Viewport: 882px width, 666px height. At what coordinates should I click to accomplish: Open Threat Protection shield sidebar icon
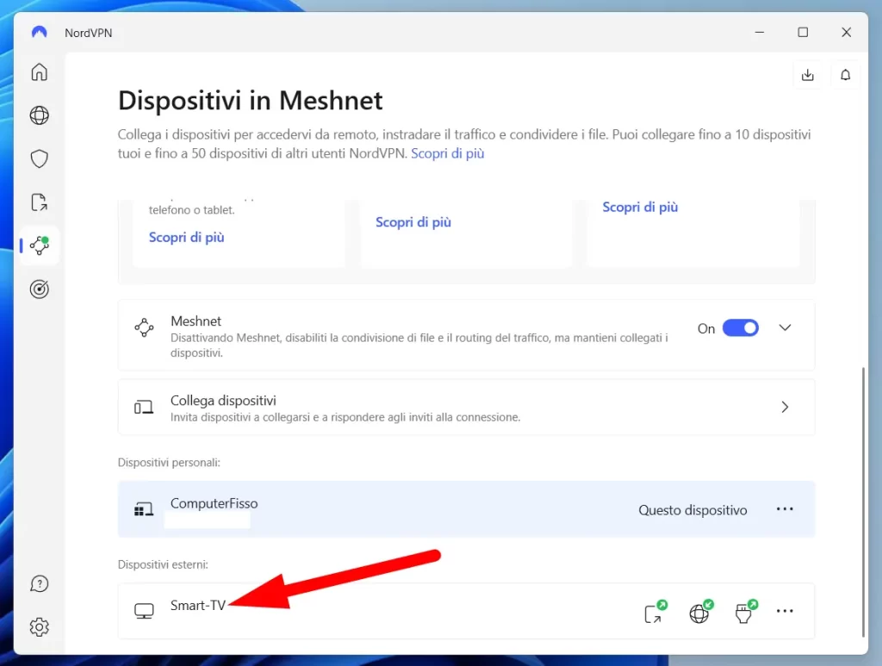click(x=40, y=159)
